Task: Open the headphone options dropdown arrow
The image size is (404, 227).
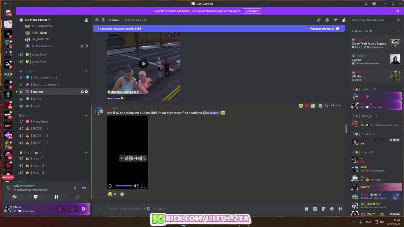Action: 77,209
